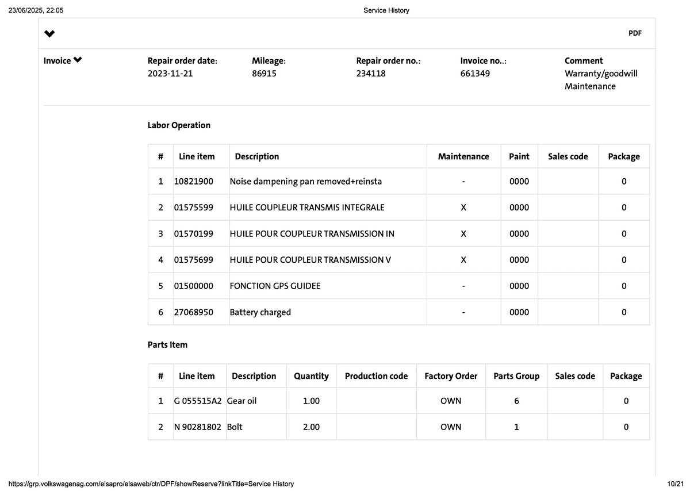Click Maintenance X mark for line 01575599
This screenshot has height=491, width=690.
click(x=463, y=208)
